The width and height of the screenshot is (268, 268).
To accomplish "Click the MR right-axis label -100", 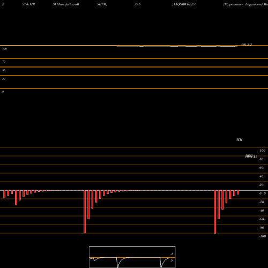I will click(263, 236).
